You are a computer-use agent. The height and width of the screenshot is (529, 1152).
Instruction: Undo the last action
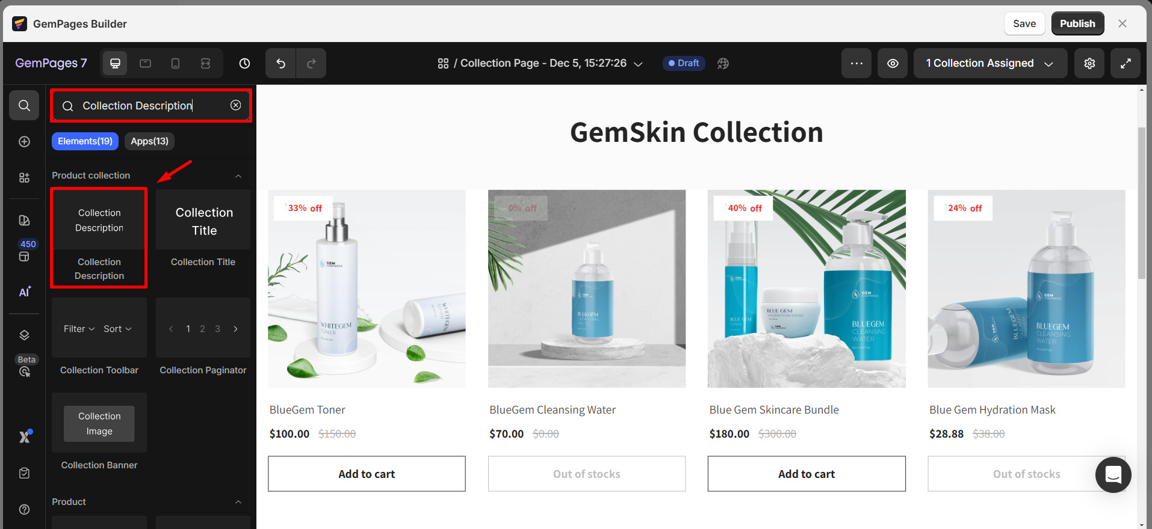tap(280, 63)
